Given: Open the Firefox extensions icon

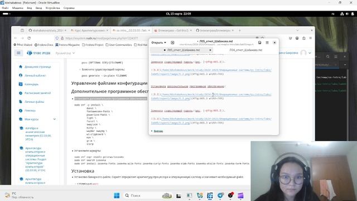Looking at the screenshot, I should coord(304,39).
